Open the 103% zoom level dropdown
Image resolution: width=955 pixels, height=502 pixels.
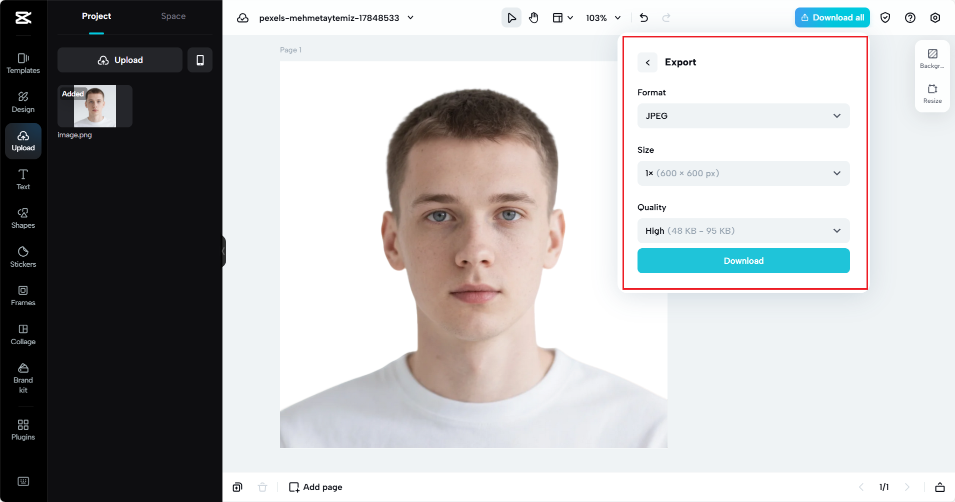tap(603, 18)
